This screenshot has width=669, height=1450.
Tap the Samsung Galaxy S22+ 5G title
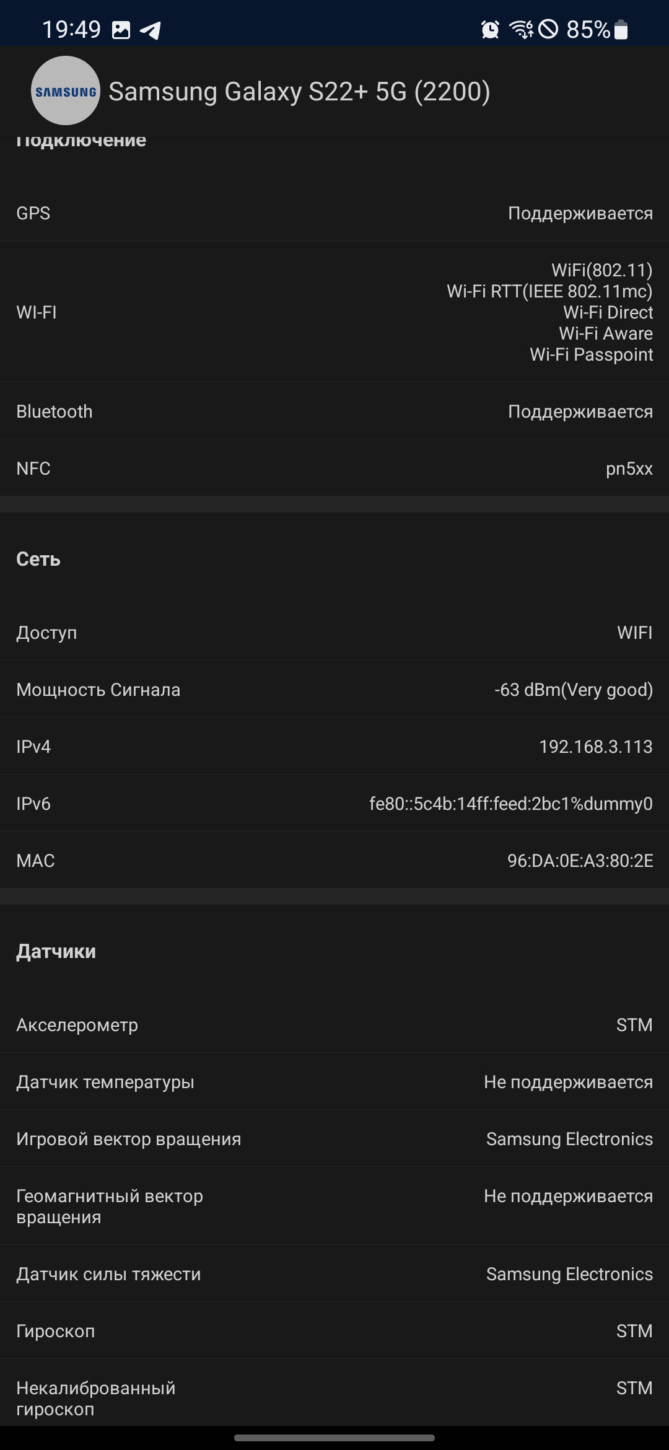299,92
